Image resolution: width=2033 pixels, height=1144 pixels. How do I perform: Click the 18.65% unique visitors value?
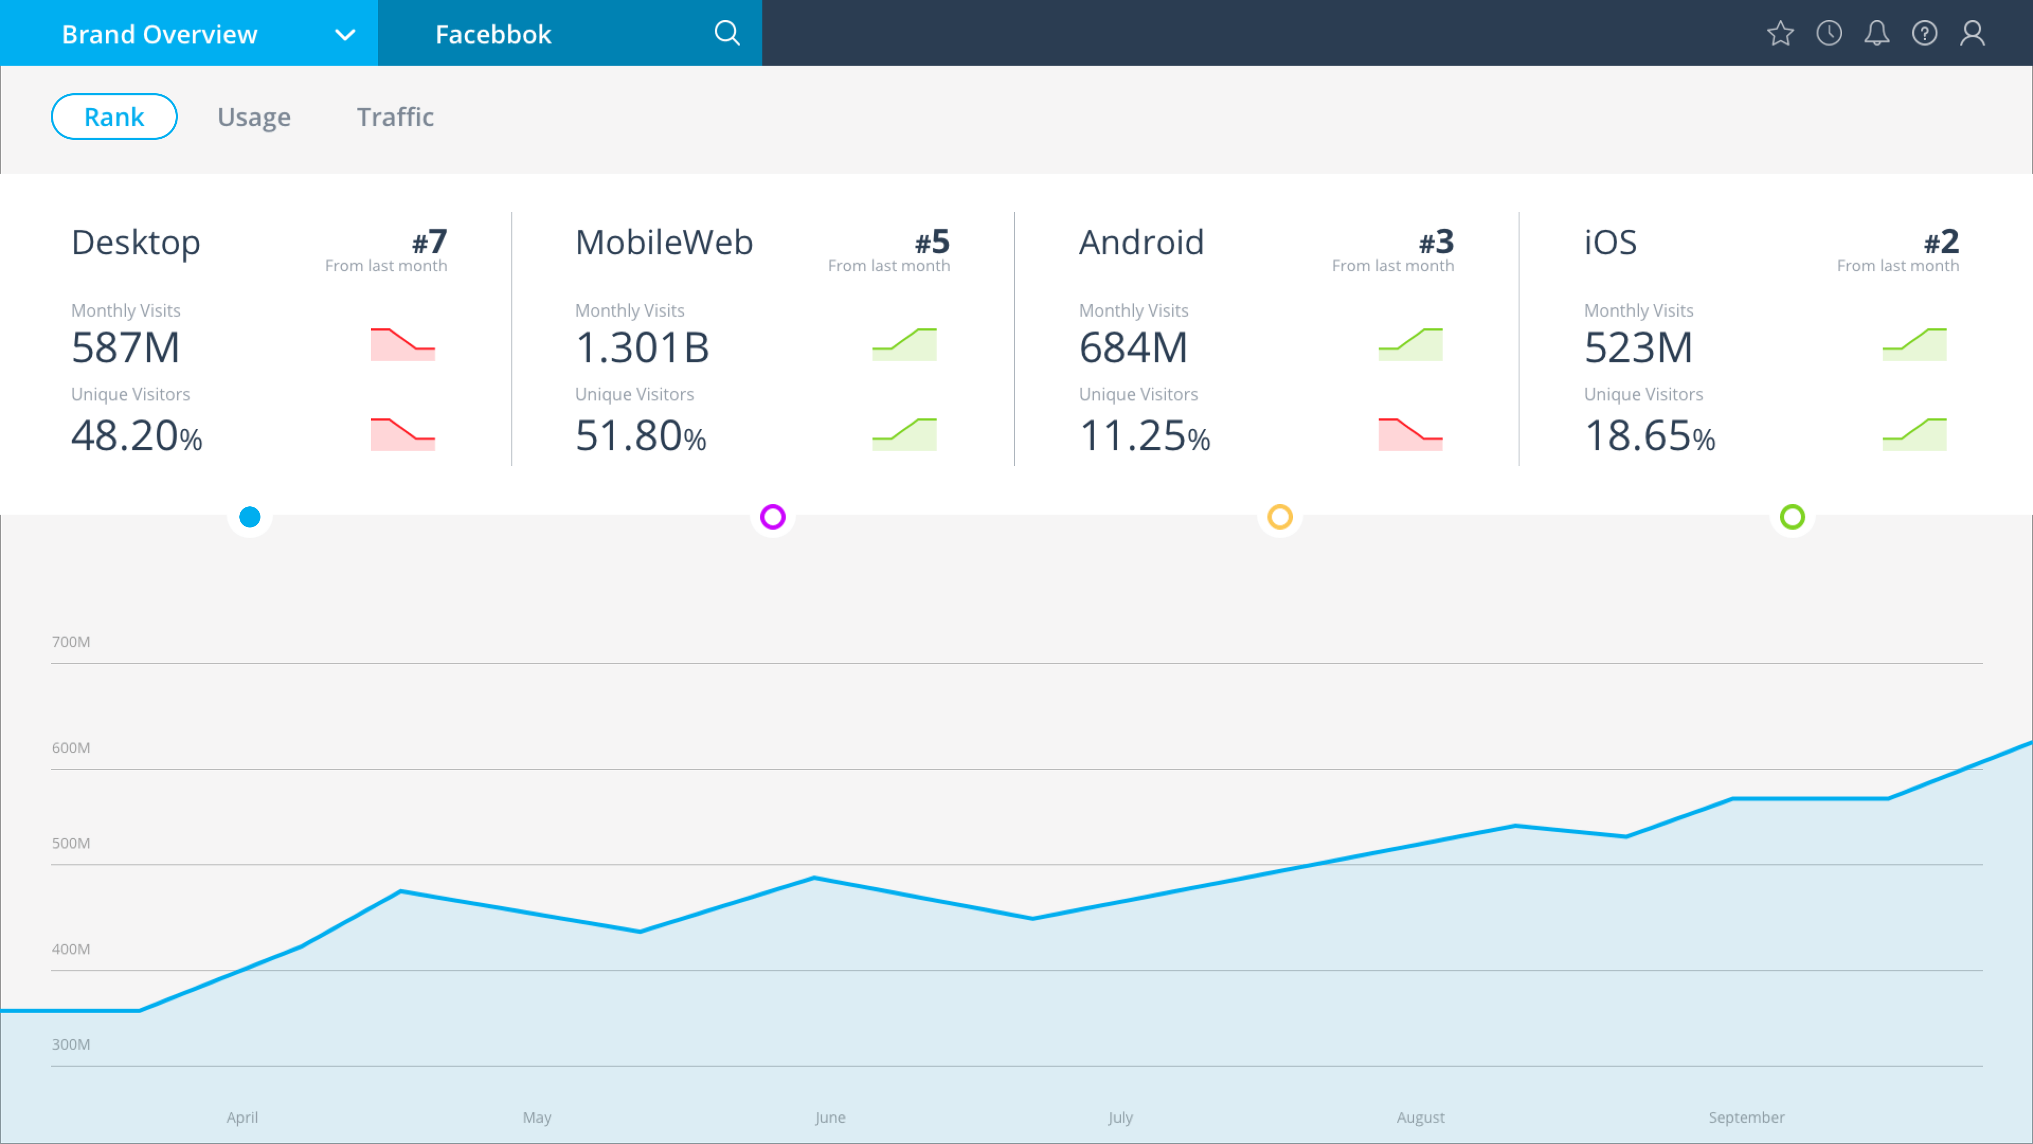(x=1650, y=436)
